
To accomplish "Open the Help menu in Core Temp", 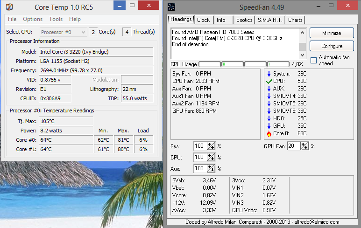I will (75, 19).
